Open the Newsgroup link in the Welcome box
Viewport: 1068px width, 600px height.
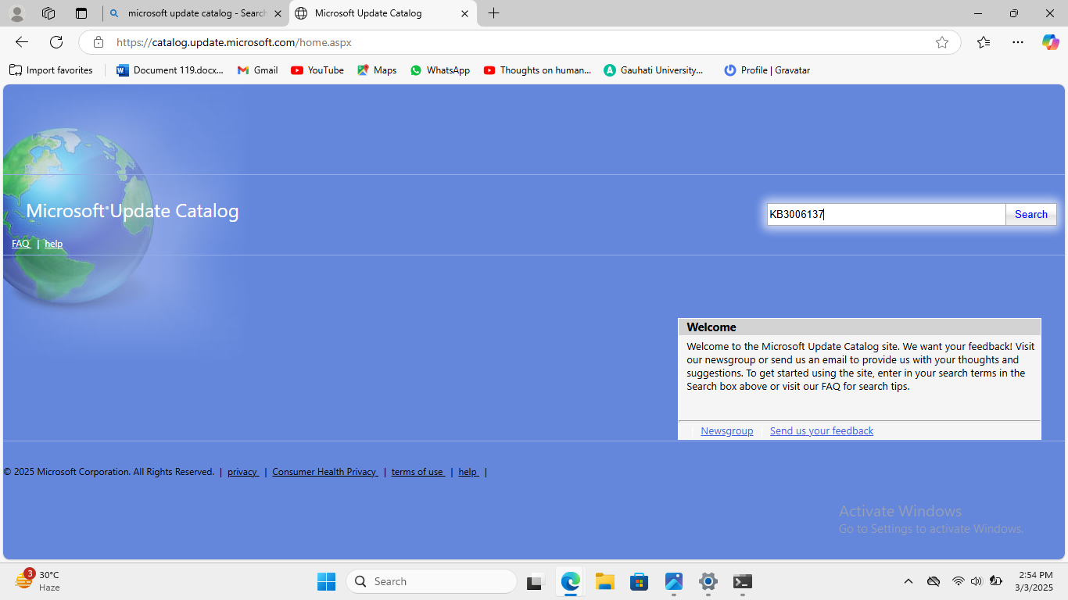pyautogui.click(x=726, y=430)
